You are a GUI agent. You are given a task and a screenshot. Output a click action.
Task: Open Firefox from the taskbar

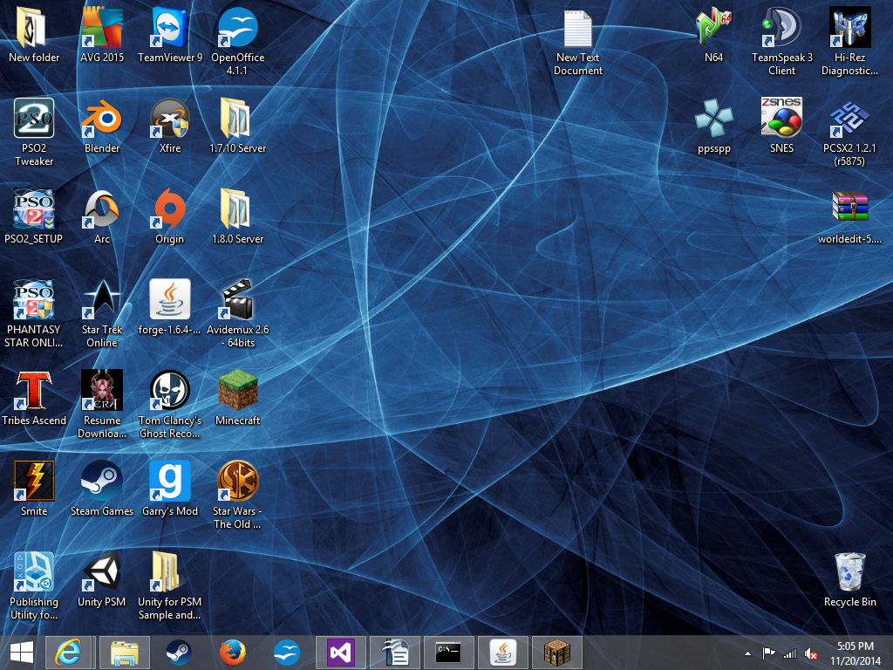click(x=232, y=653)
